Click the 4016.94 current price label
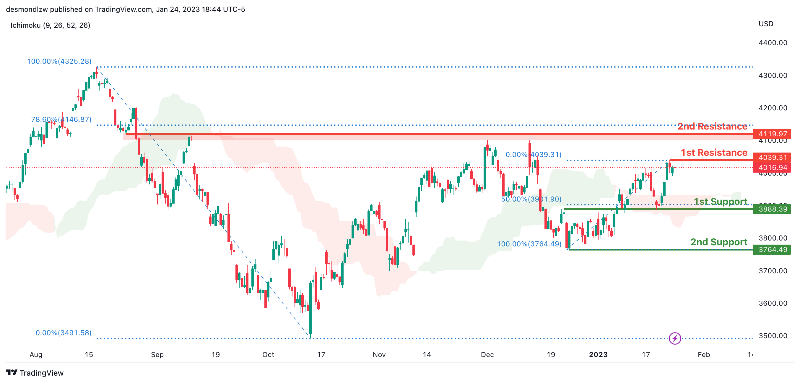Image resolution: width=800 pixels, height=383 pixels. click(x=772, y=168)
